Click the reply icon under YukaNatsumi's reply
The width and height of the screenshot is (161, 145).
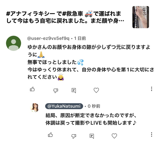coord(92,136)
